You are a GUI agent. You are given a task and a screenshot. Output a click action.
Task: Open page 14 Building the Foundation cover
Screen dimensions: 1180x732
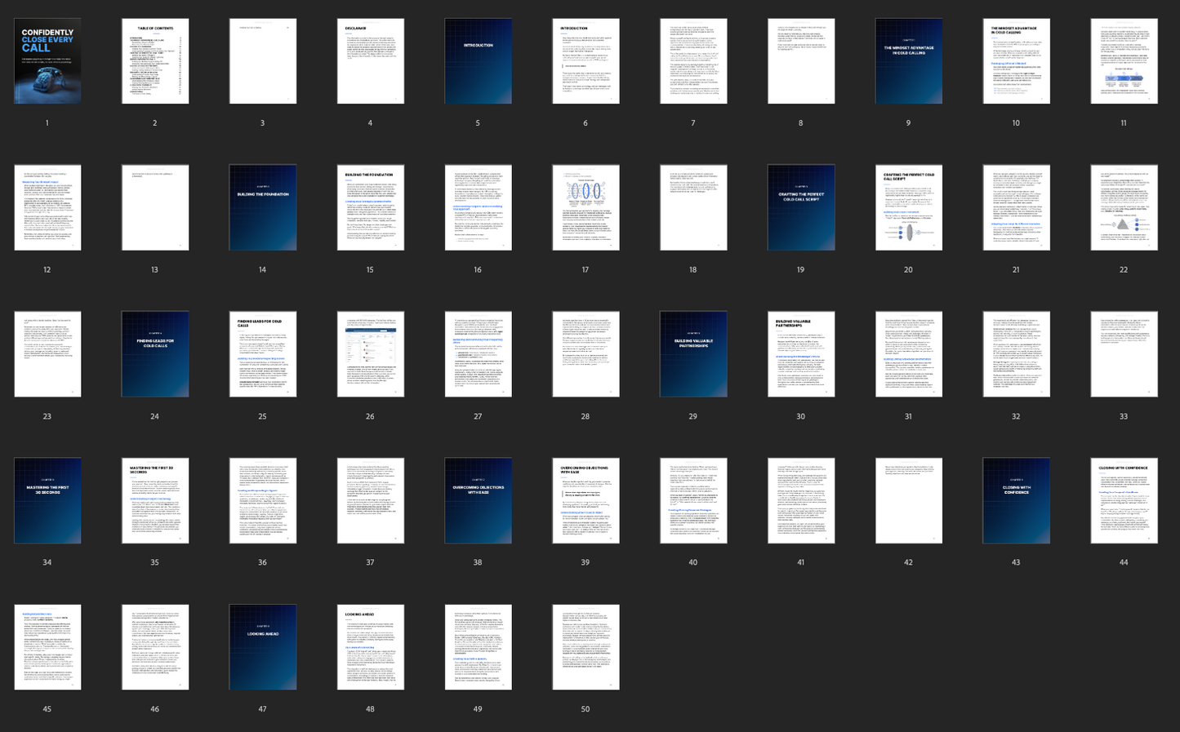pyautogui.click(x=262, y=207)
